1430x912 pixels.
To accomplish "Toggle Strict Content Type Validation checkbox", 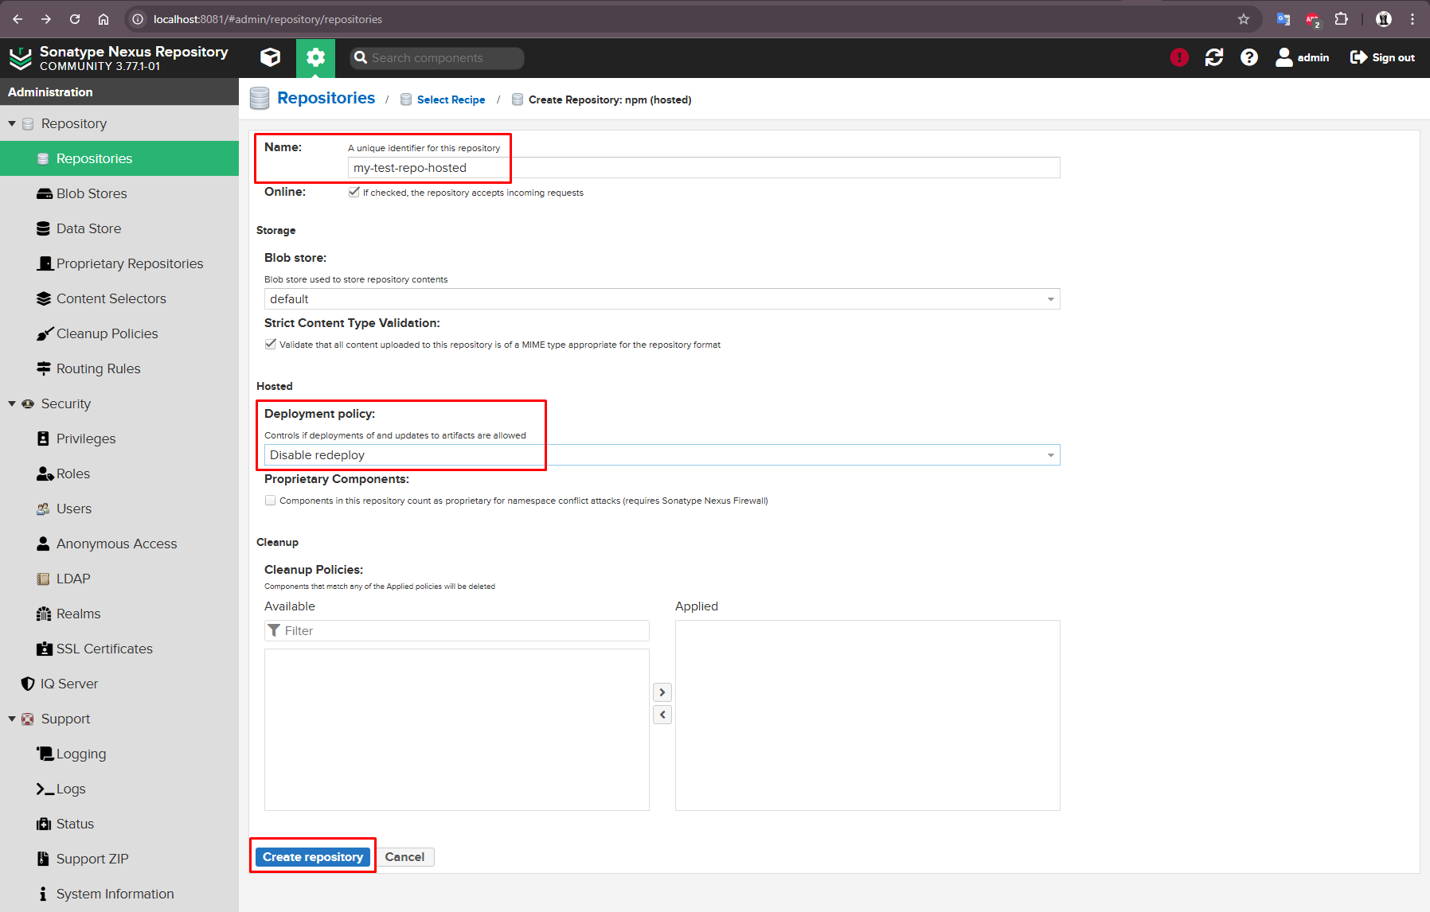I will click(x=271, y=345).
